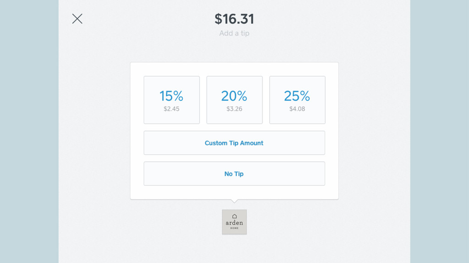
Task: Click the large 20% percentage text
Action: (x=234, y=96)
